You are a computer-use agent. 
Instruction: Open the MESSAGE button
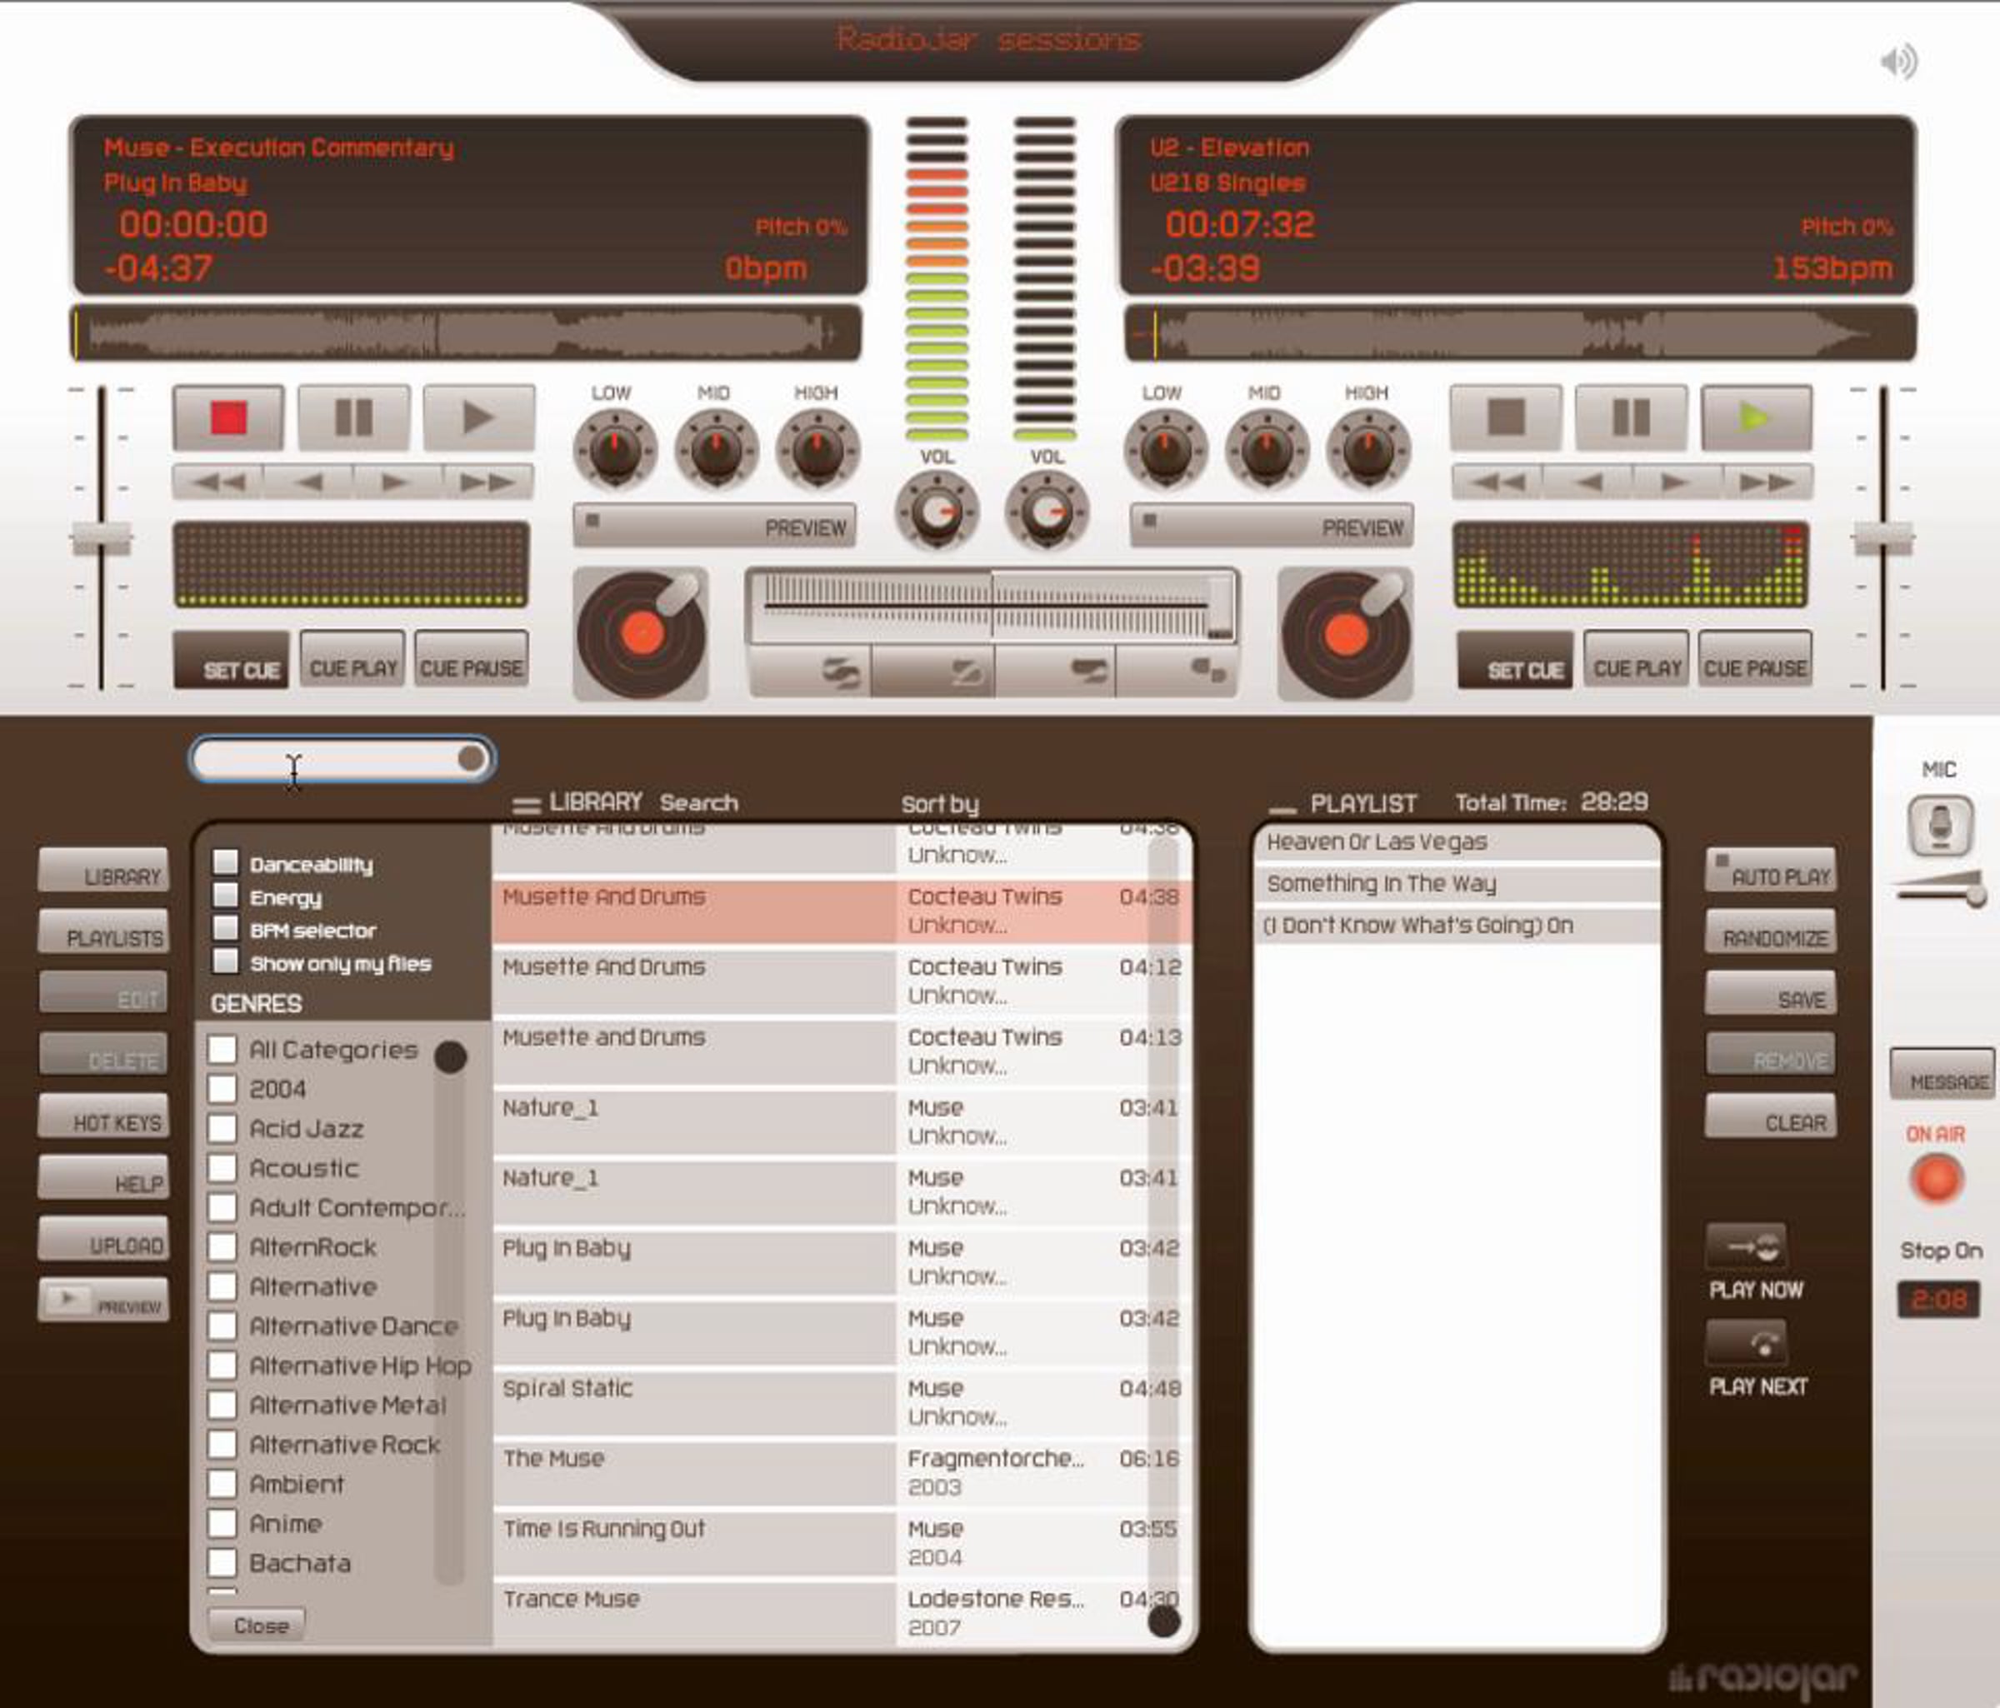pos(1944,1075)
